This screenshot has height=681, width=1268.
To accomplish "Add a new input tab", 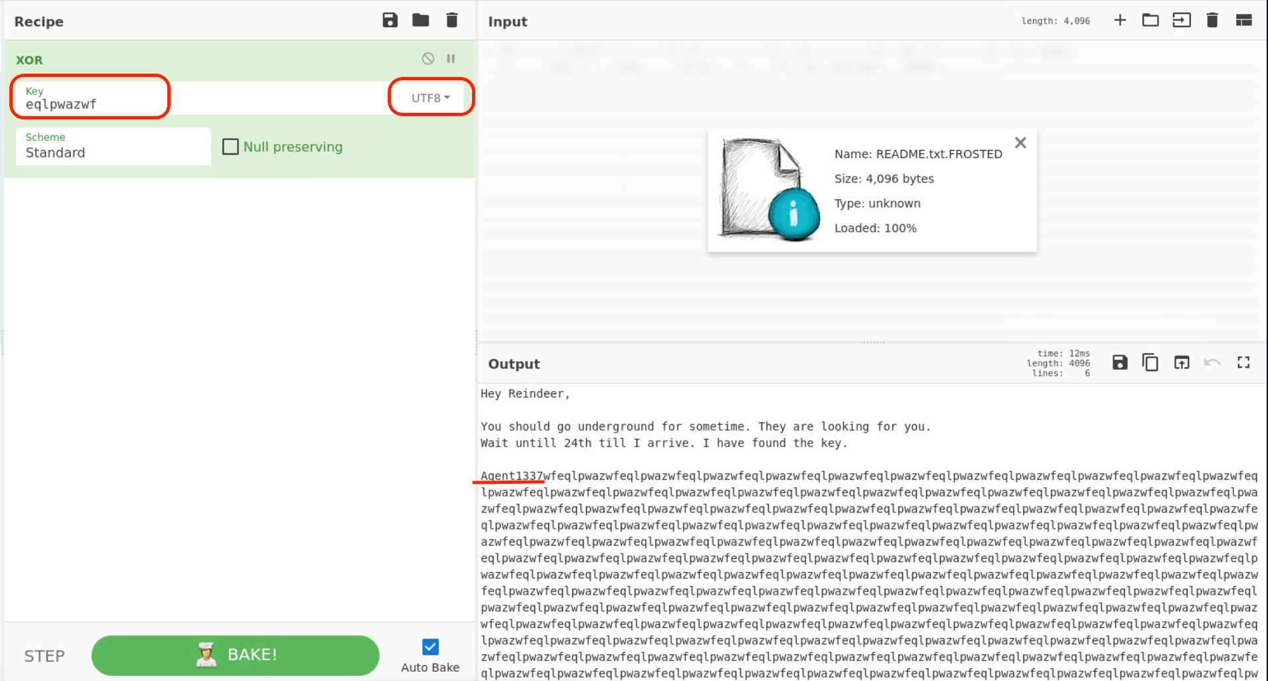I will (x=1120, y=21).
